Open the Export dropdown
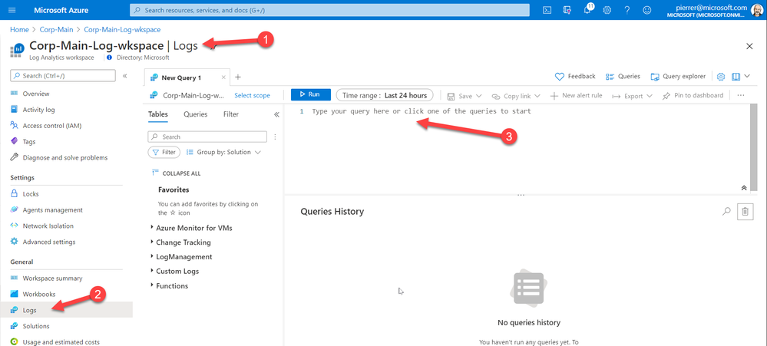Screen dimensions: 767x346 coord(633,96)
